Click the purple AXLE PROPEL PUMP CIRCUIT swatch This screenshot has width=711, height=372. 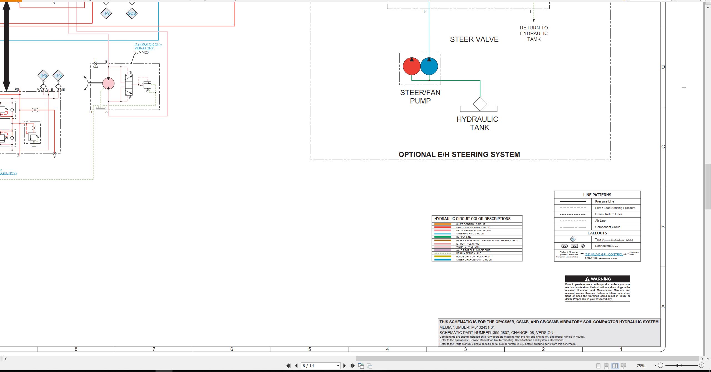pyautogui.click(x=443, y=250)
